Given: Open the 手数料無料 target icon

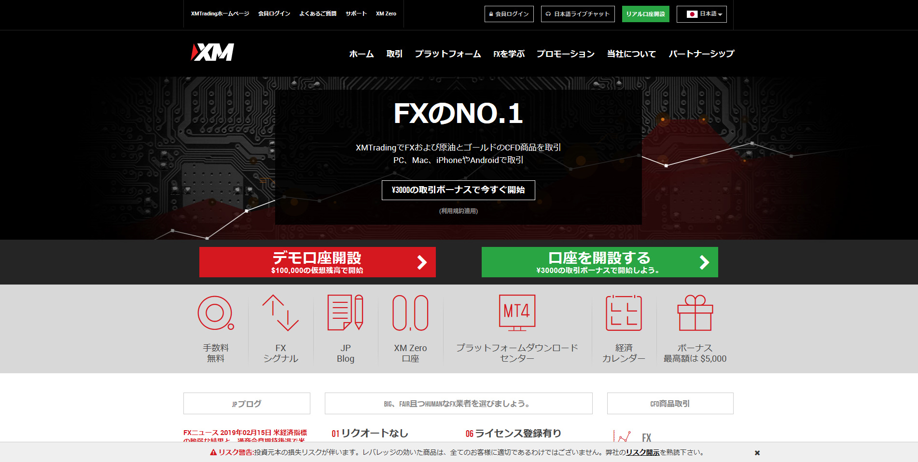Looking at the screenshot, I should point(216,313).
